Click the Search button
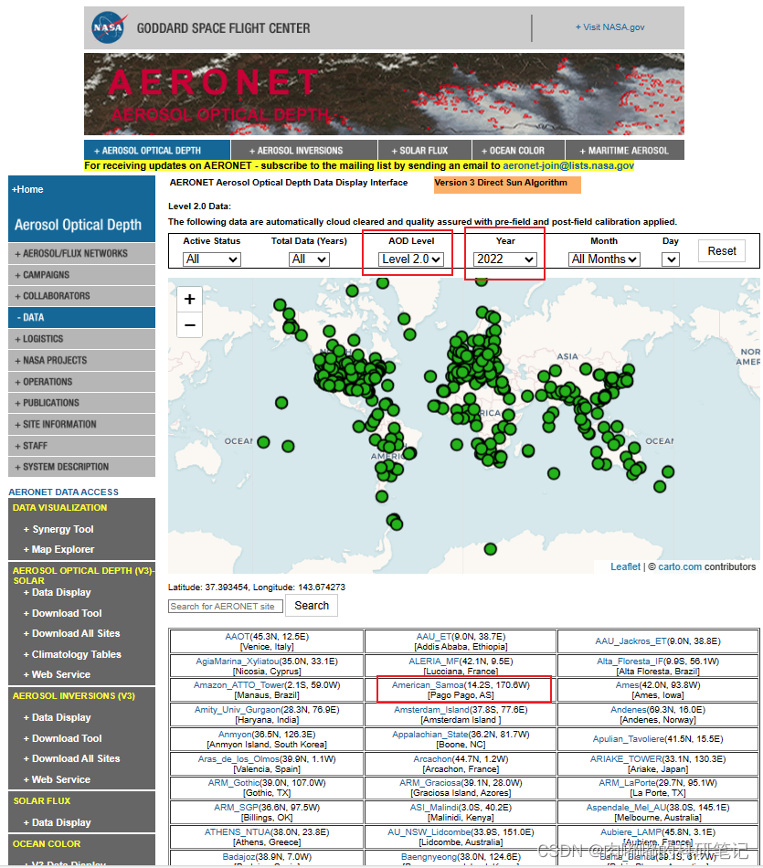Image resolution: width=763 pixels, height=868 pixels. click(312, 606)
